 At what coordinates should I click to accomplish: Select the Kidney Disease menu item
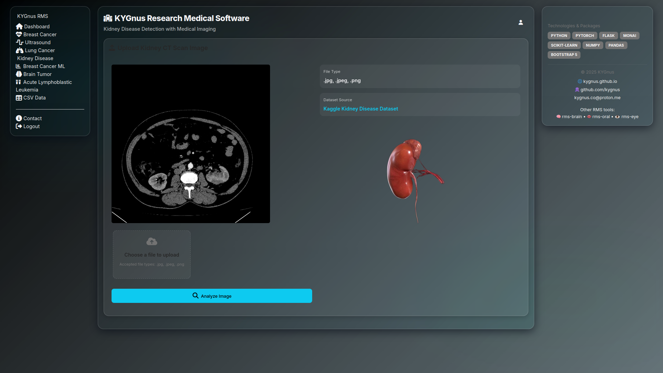(x=35, y=58)
